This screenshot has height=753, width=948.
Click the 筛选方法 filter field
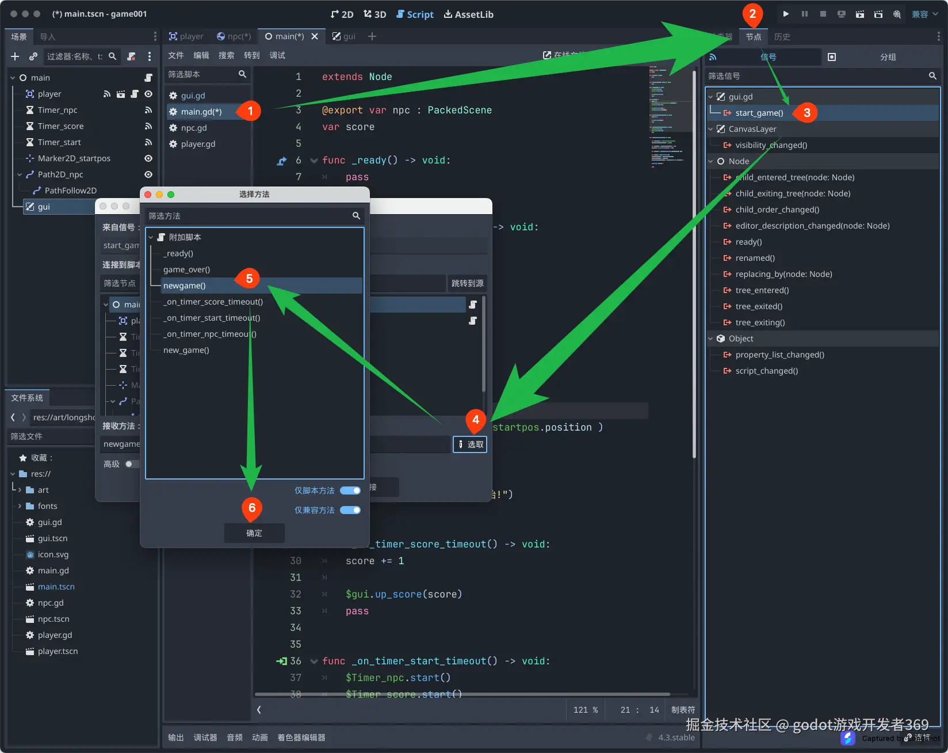coord(254,216)
